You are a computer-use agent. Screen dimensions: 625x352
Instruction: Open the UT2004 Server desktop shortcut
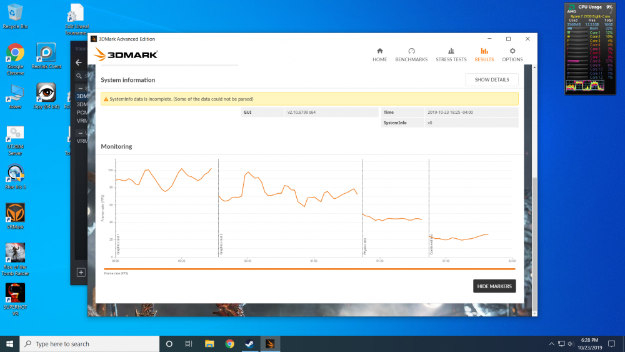(15, 140)
